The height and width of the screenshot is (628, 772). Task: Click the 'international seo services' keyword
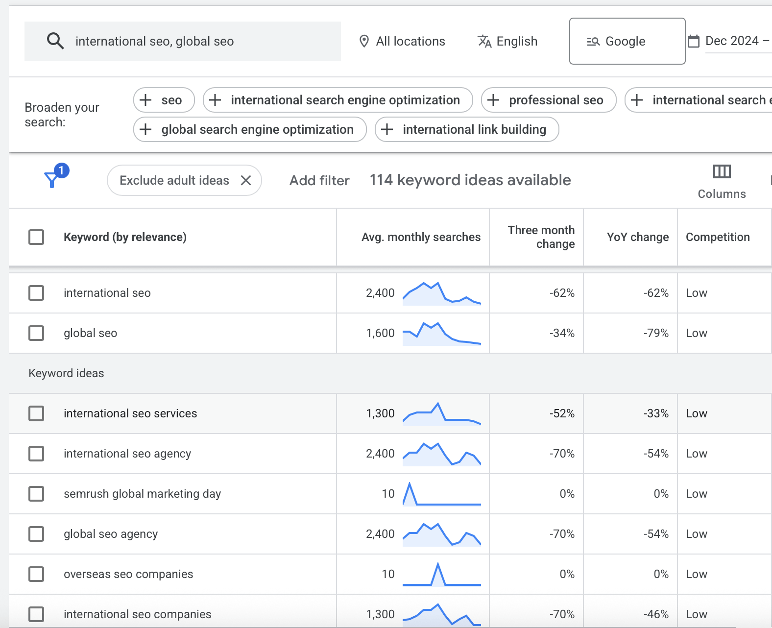tap(130, 413)
